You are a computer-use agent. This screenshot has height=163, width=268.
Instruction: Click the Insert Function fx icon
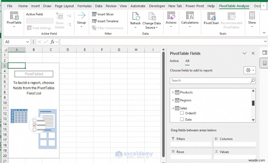(x=52, y=42)
